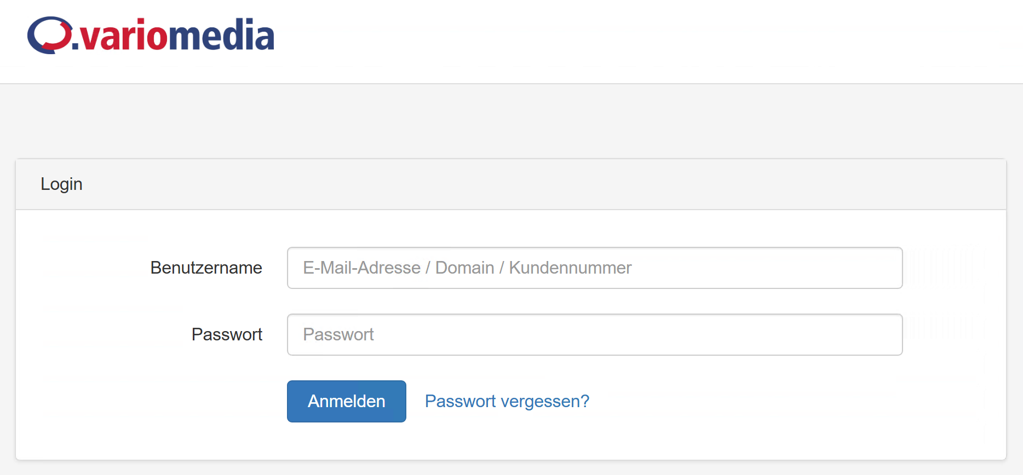Focus the Passwort input field
1023x475 pixels.
point(595,334)
